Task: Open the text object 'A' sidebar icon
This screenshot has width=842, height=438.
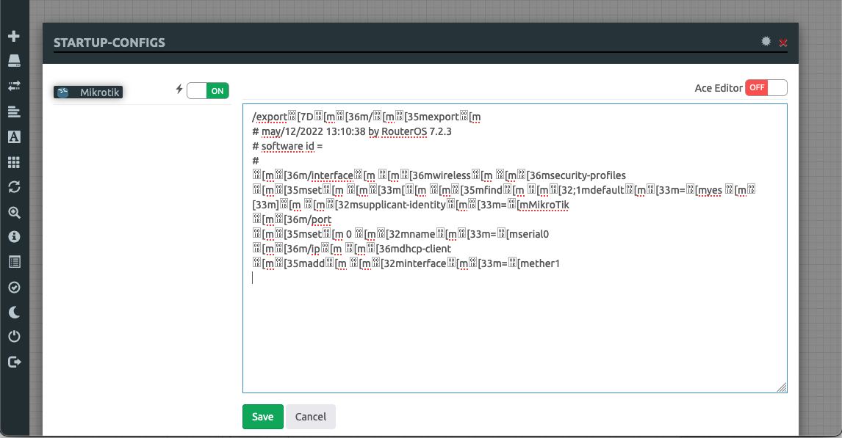Action: pyautogui.click(x=14, y=136)
